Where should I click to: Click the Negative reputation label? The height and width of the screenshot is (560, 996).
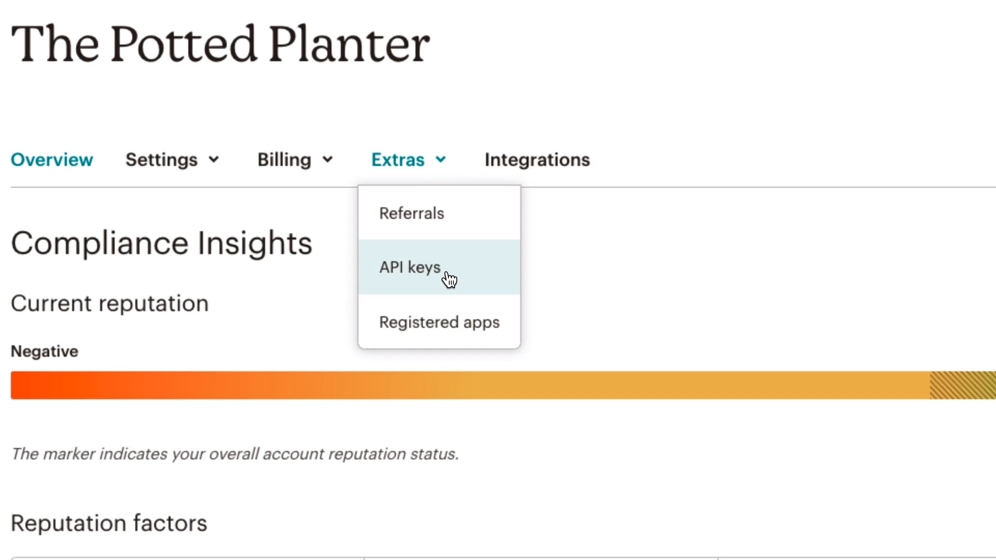point(45,352)
